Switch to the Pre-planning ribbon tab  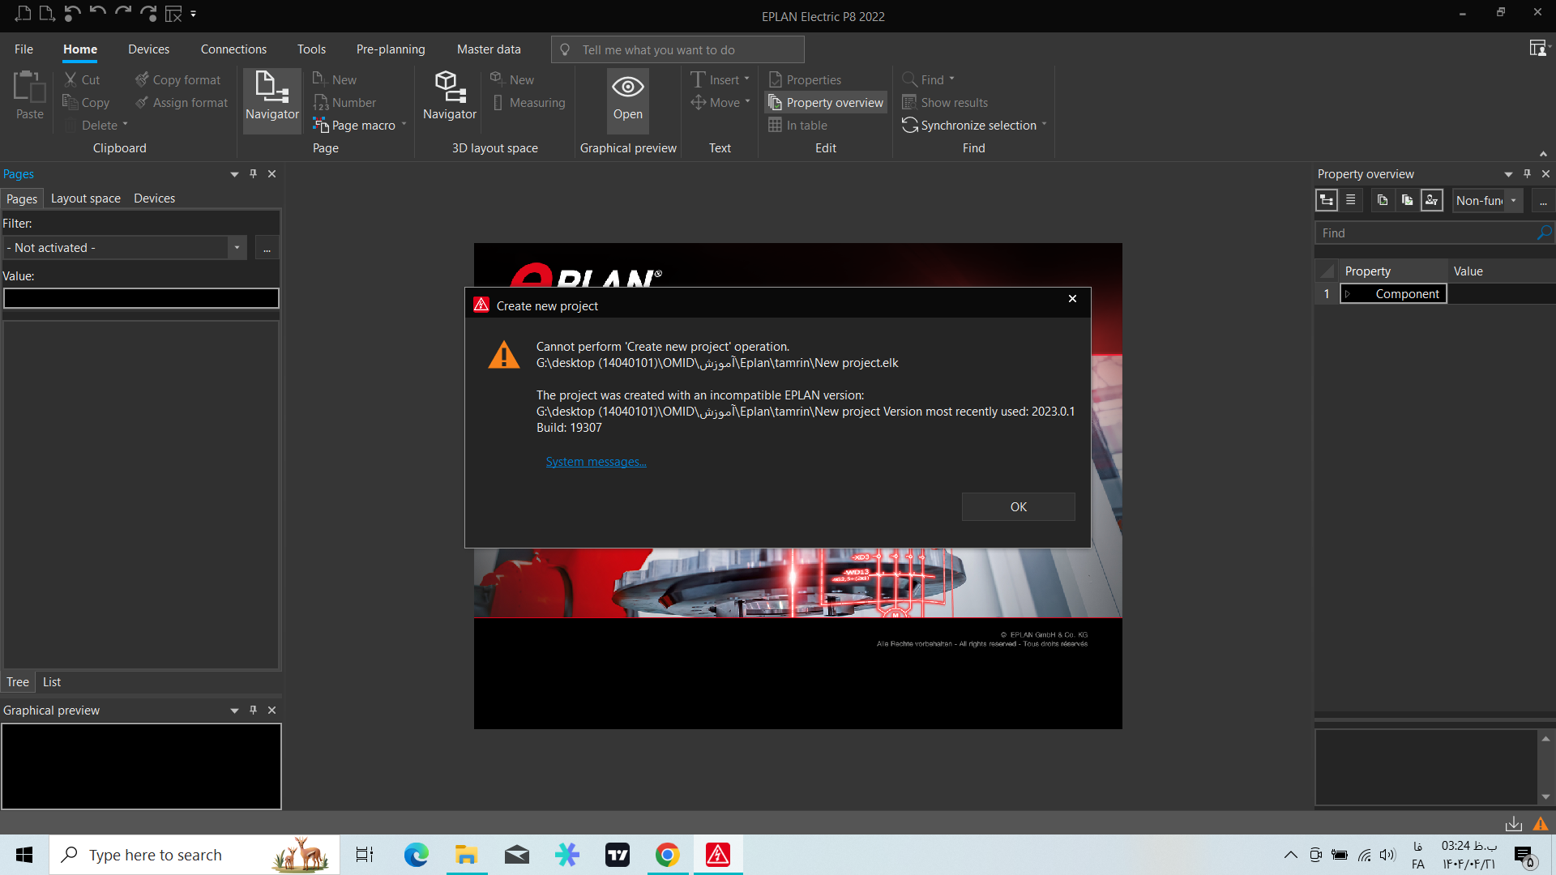point(391,49)
